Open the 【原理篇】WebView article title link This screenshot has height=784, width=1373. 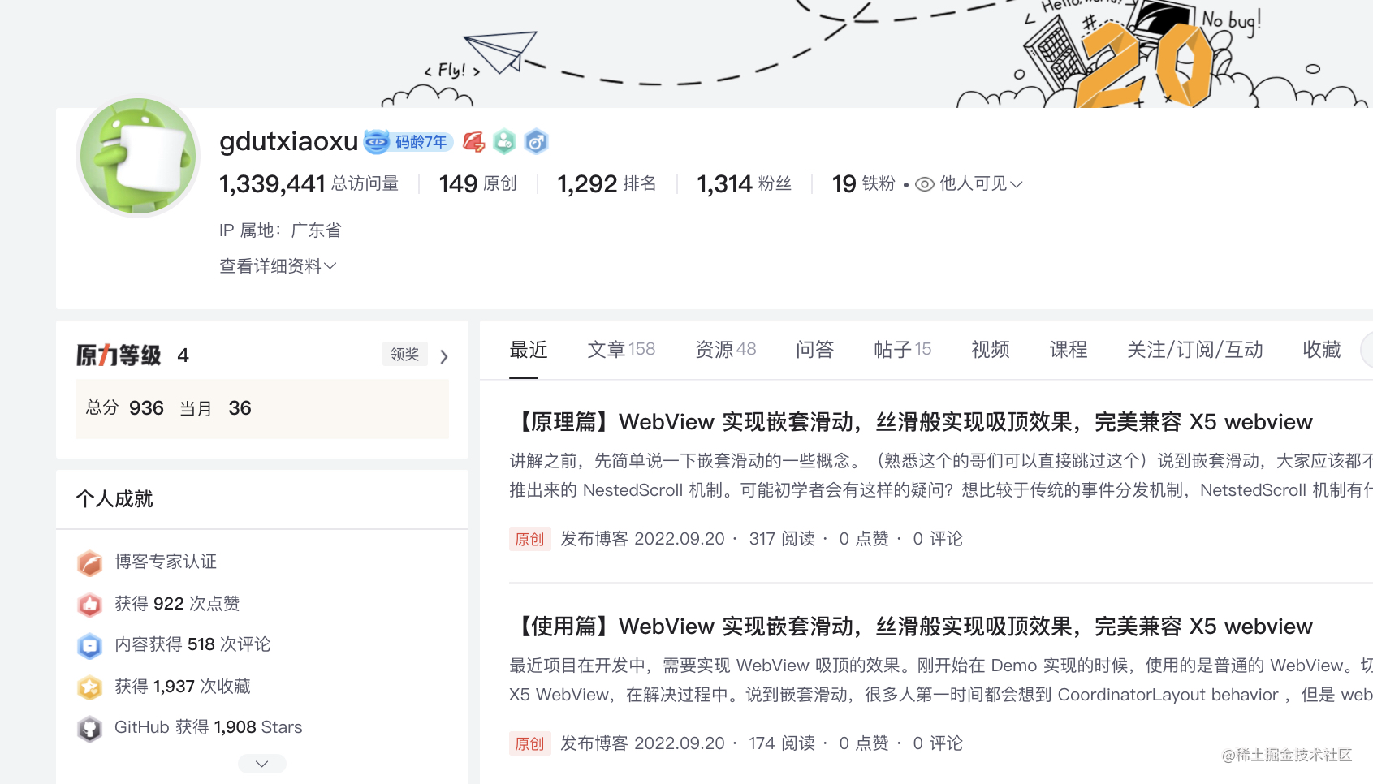pos(910,422)
